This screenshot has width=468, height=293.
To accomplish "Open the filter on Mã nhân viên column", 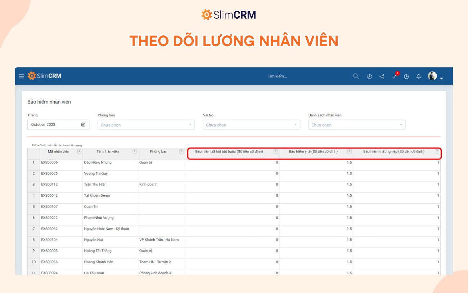I will click(x=78, y=152).
